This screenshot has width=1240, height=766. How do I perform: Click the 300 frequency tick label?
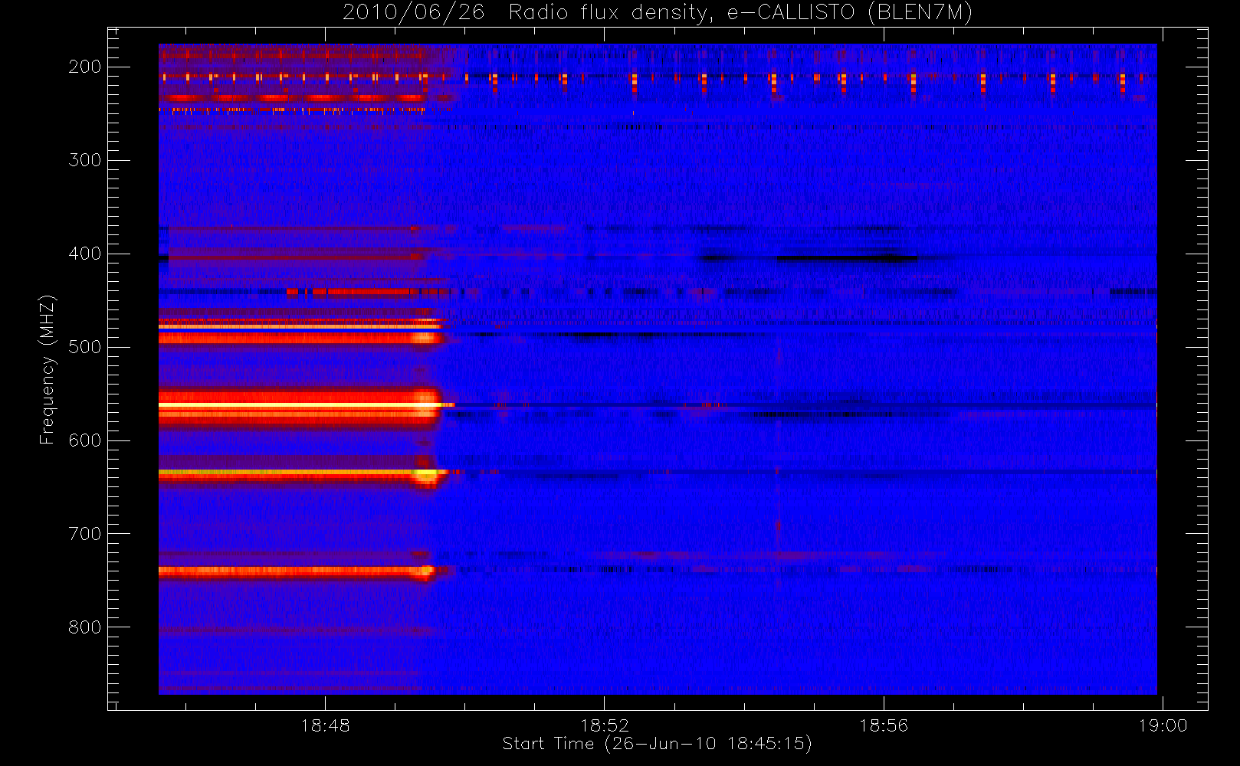tap(85, 160)
